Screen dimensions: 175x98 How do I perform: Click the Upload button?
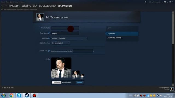pyautogui.click(x=80, y=82)
